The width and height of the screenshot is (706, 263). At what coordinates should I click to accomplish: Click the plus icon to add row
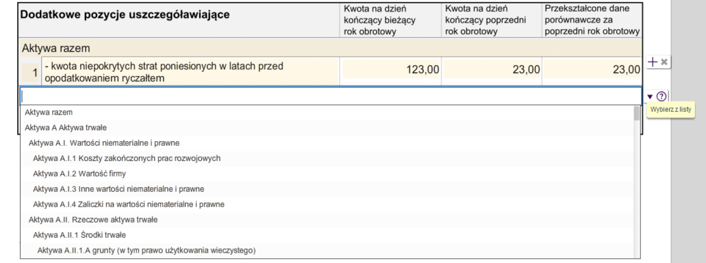click(652, 62)
